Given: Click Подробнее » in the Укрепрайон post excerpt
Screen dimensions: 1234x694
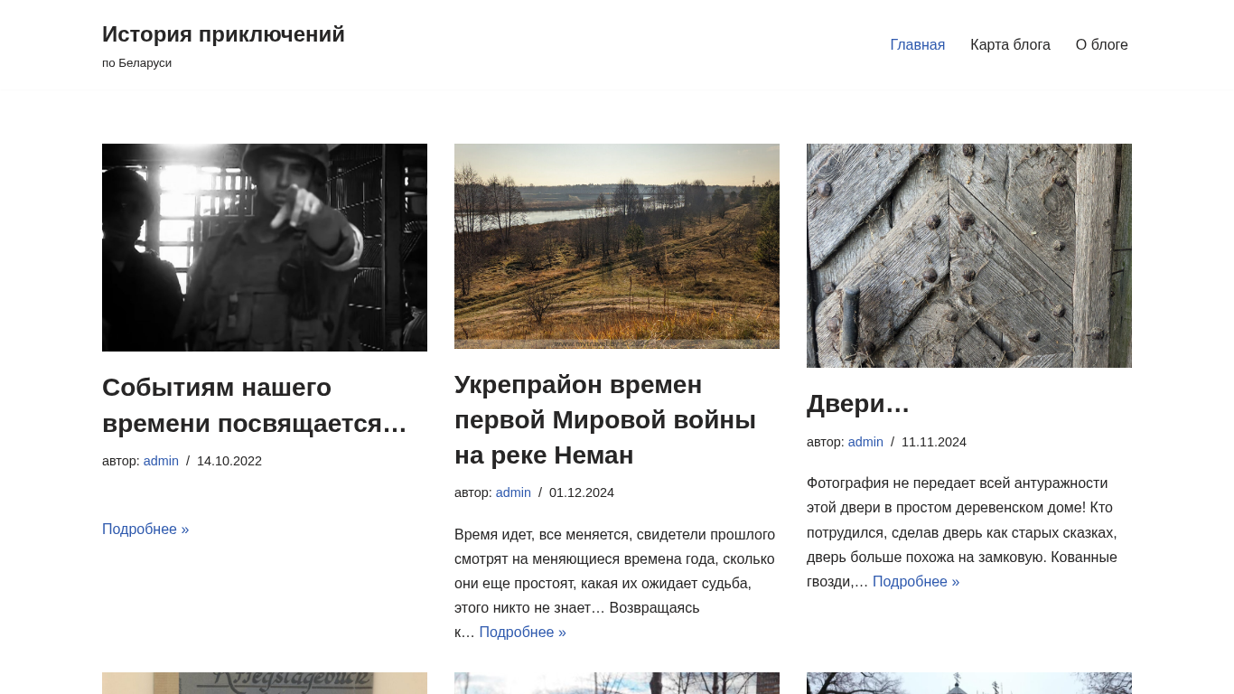Looking at the screenshot, I should [x=522, y=632].
